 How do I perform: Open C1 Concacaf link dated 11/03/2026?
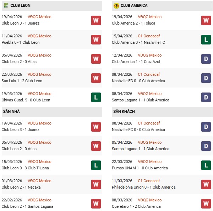(x=149, y=181)
